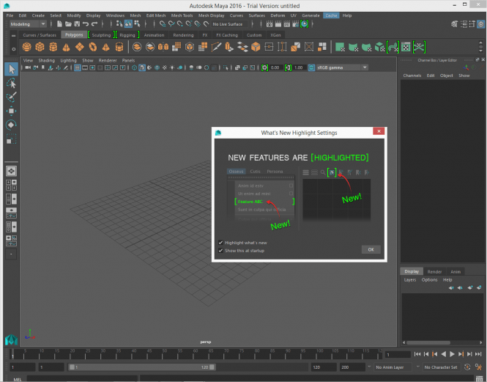Open animation preferences icon
This screenshot has width=487, height=382.
(479, 367)
